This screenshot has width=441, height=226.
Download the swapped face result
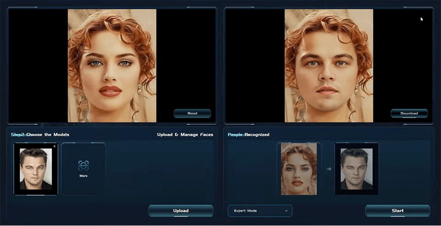409,113
